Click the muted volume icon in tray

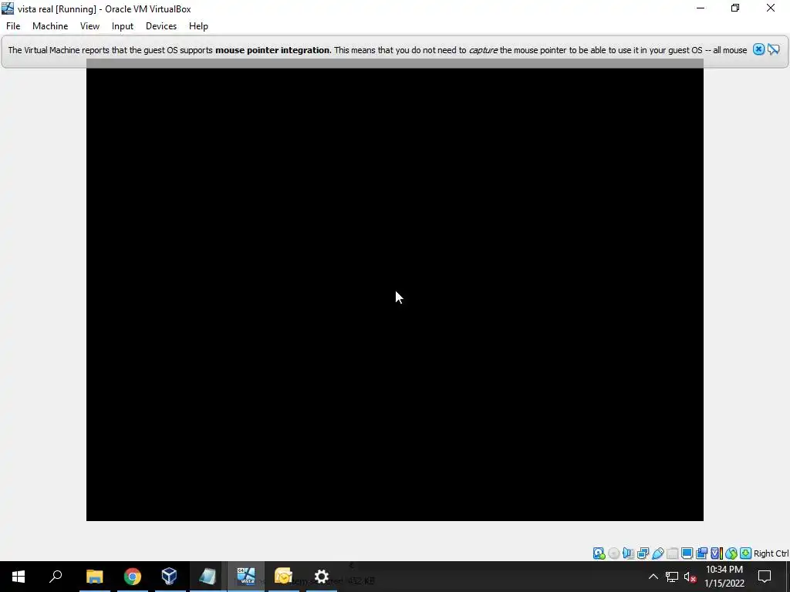click(x=690, y=577)
